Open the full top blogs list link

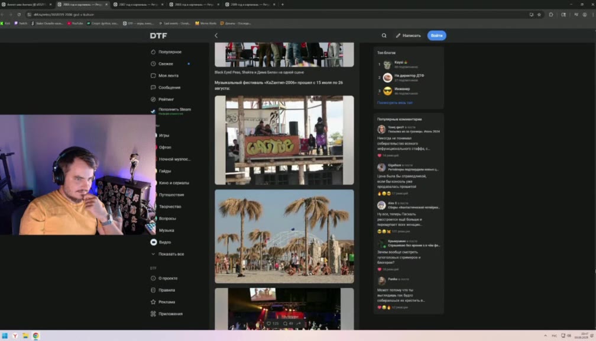click(394, 102)
